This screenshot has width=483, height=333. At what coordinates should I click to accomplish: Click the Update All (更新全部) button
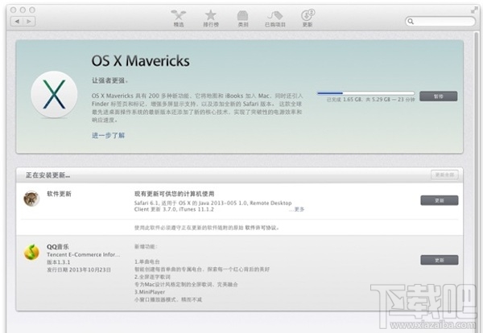[445, 175]
